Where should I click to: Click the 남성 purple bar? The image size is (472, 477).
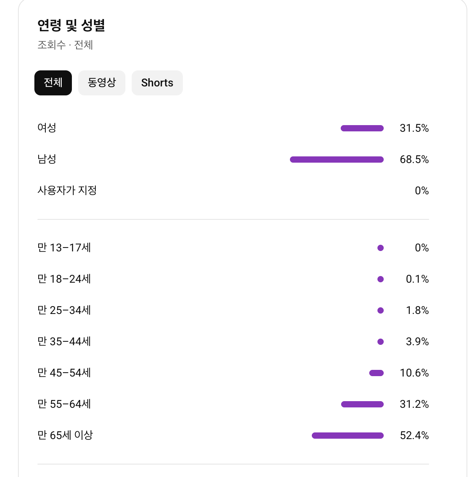tap(337, 160)
